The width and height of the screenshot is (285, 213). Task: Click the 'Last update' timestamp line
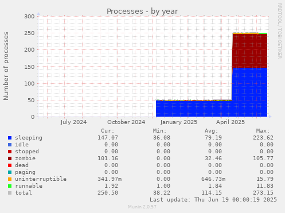click(x=213, y=200)
